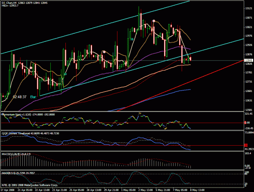Select the 12681 price level label
The image size is (254, 192).
point(248,91)
